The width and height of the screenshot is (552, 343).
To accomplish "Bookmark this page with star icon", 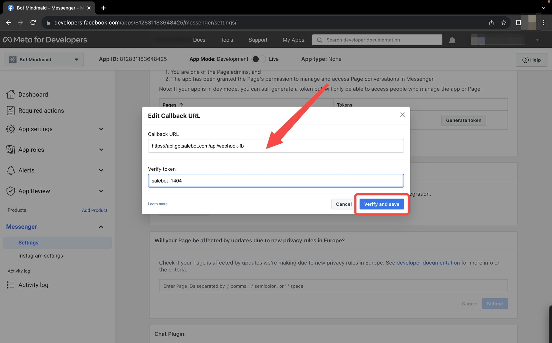I will [503, 23].
